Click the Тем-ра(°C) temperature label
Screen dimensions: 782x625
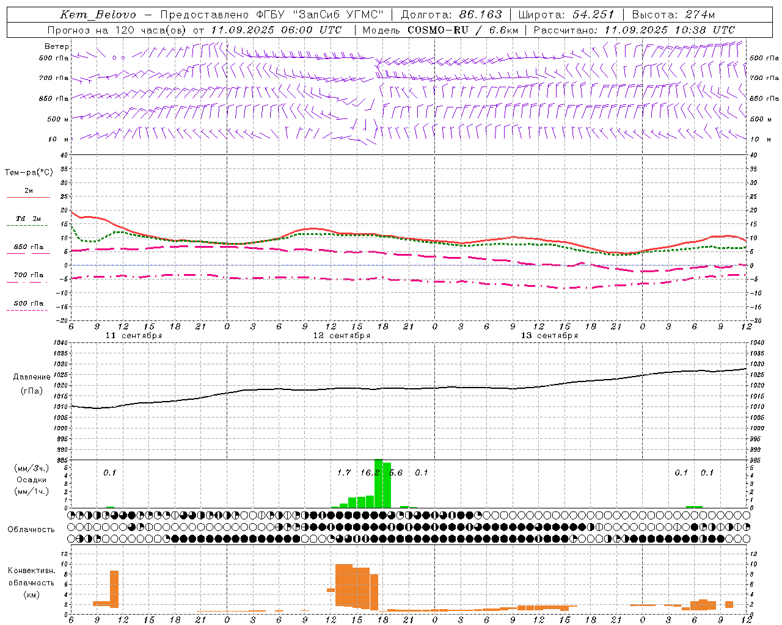[x=29, y=173]
